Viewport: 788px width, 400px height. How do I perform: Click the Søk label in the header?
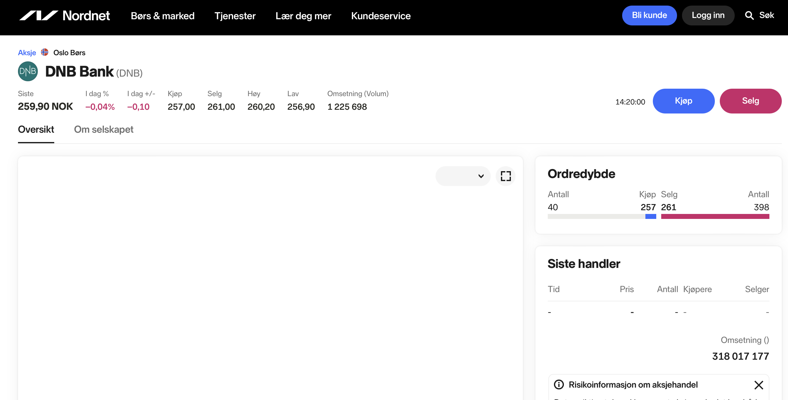(x=767, y=15)
